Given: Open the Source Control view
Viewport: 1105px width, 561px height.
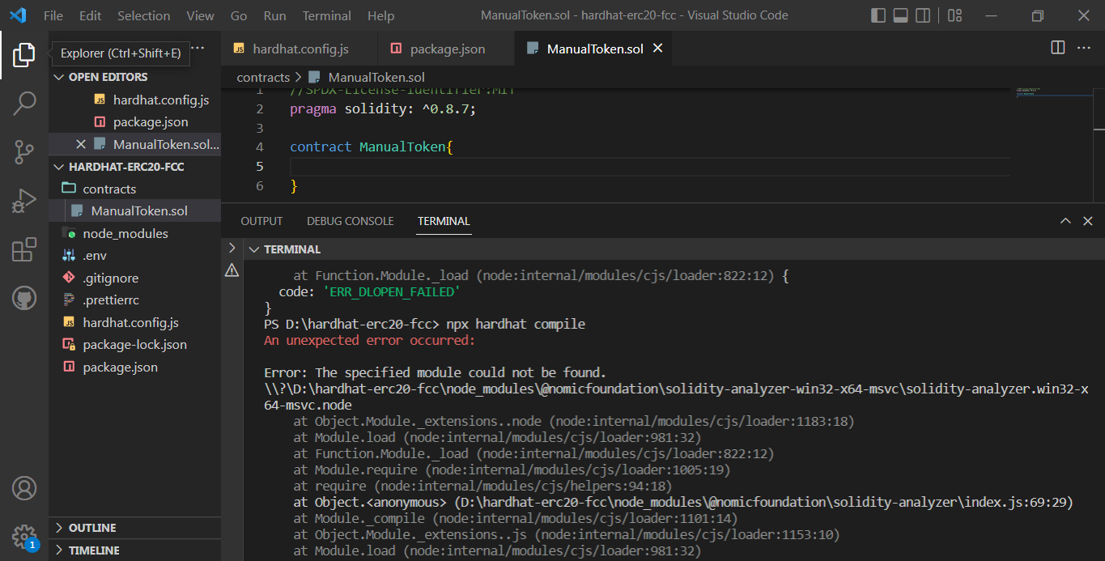Looking at the screenshot, I should point(24,151).
